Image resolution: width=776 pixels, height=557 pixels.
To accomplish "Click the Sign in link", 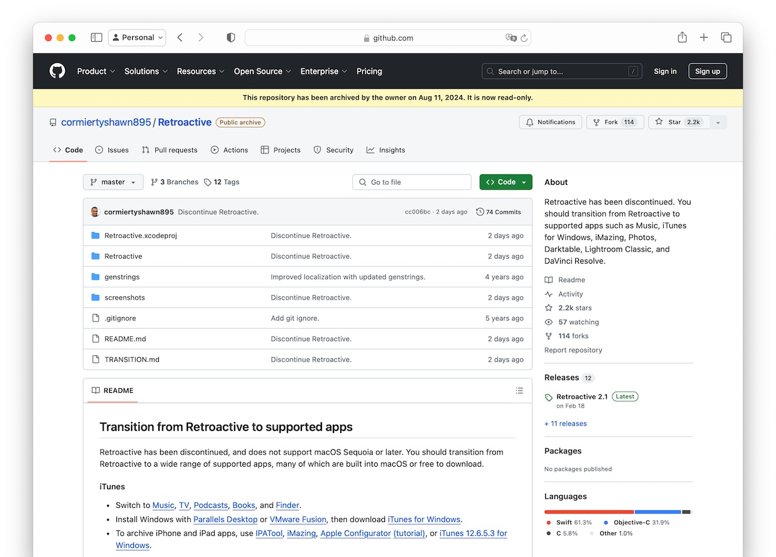I will [x=665, y=71].
